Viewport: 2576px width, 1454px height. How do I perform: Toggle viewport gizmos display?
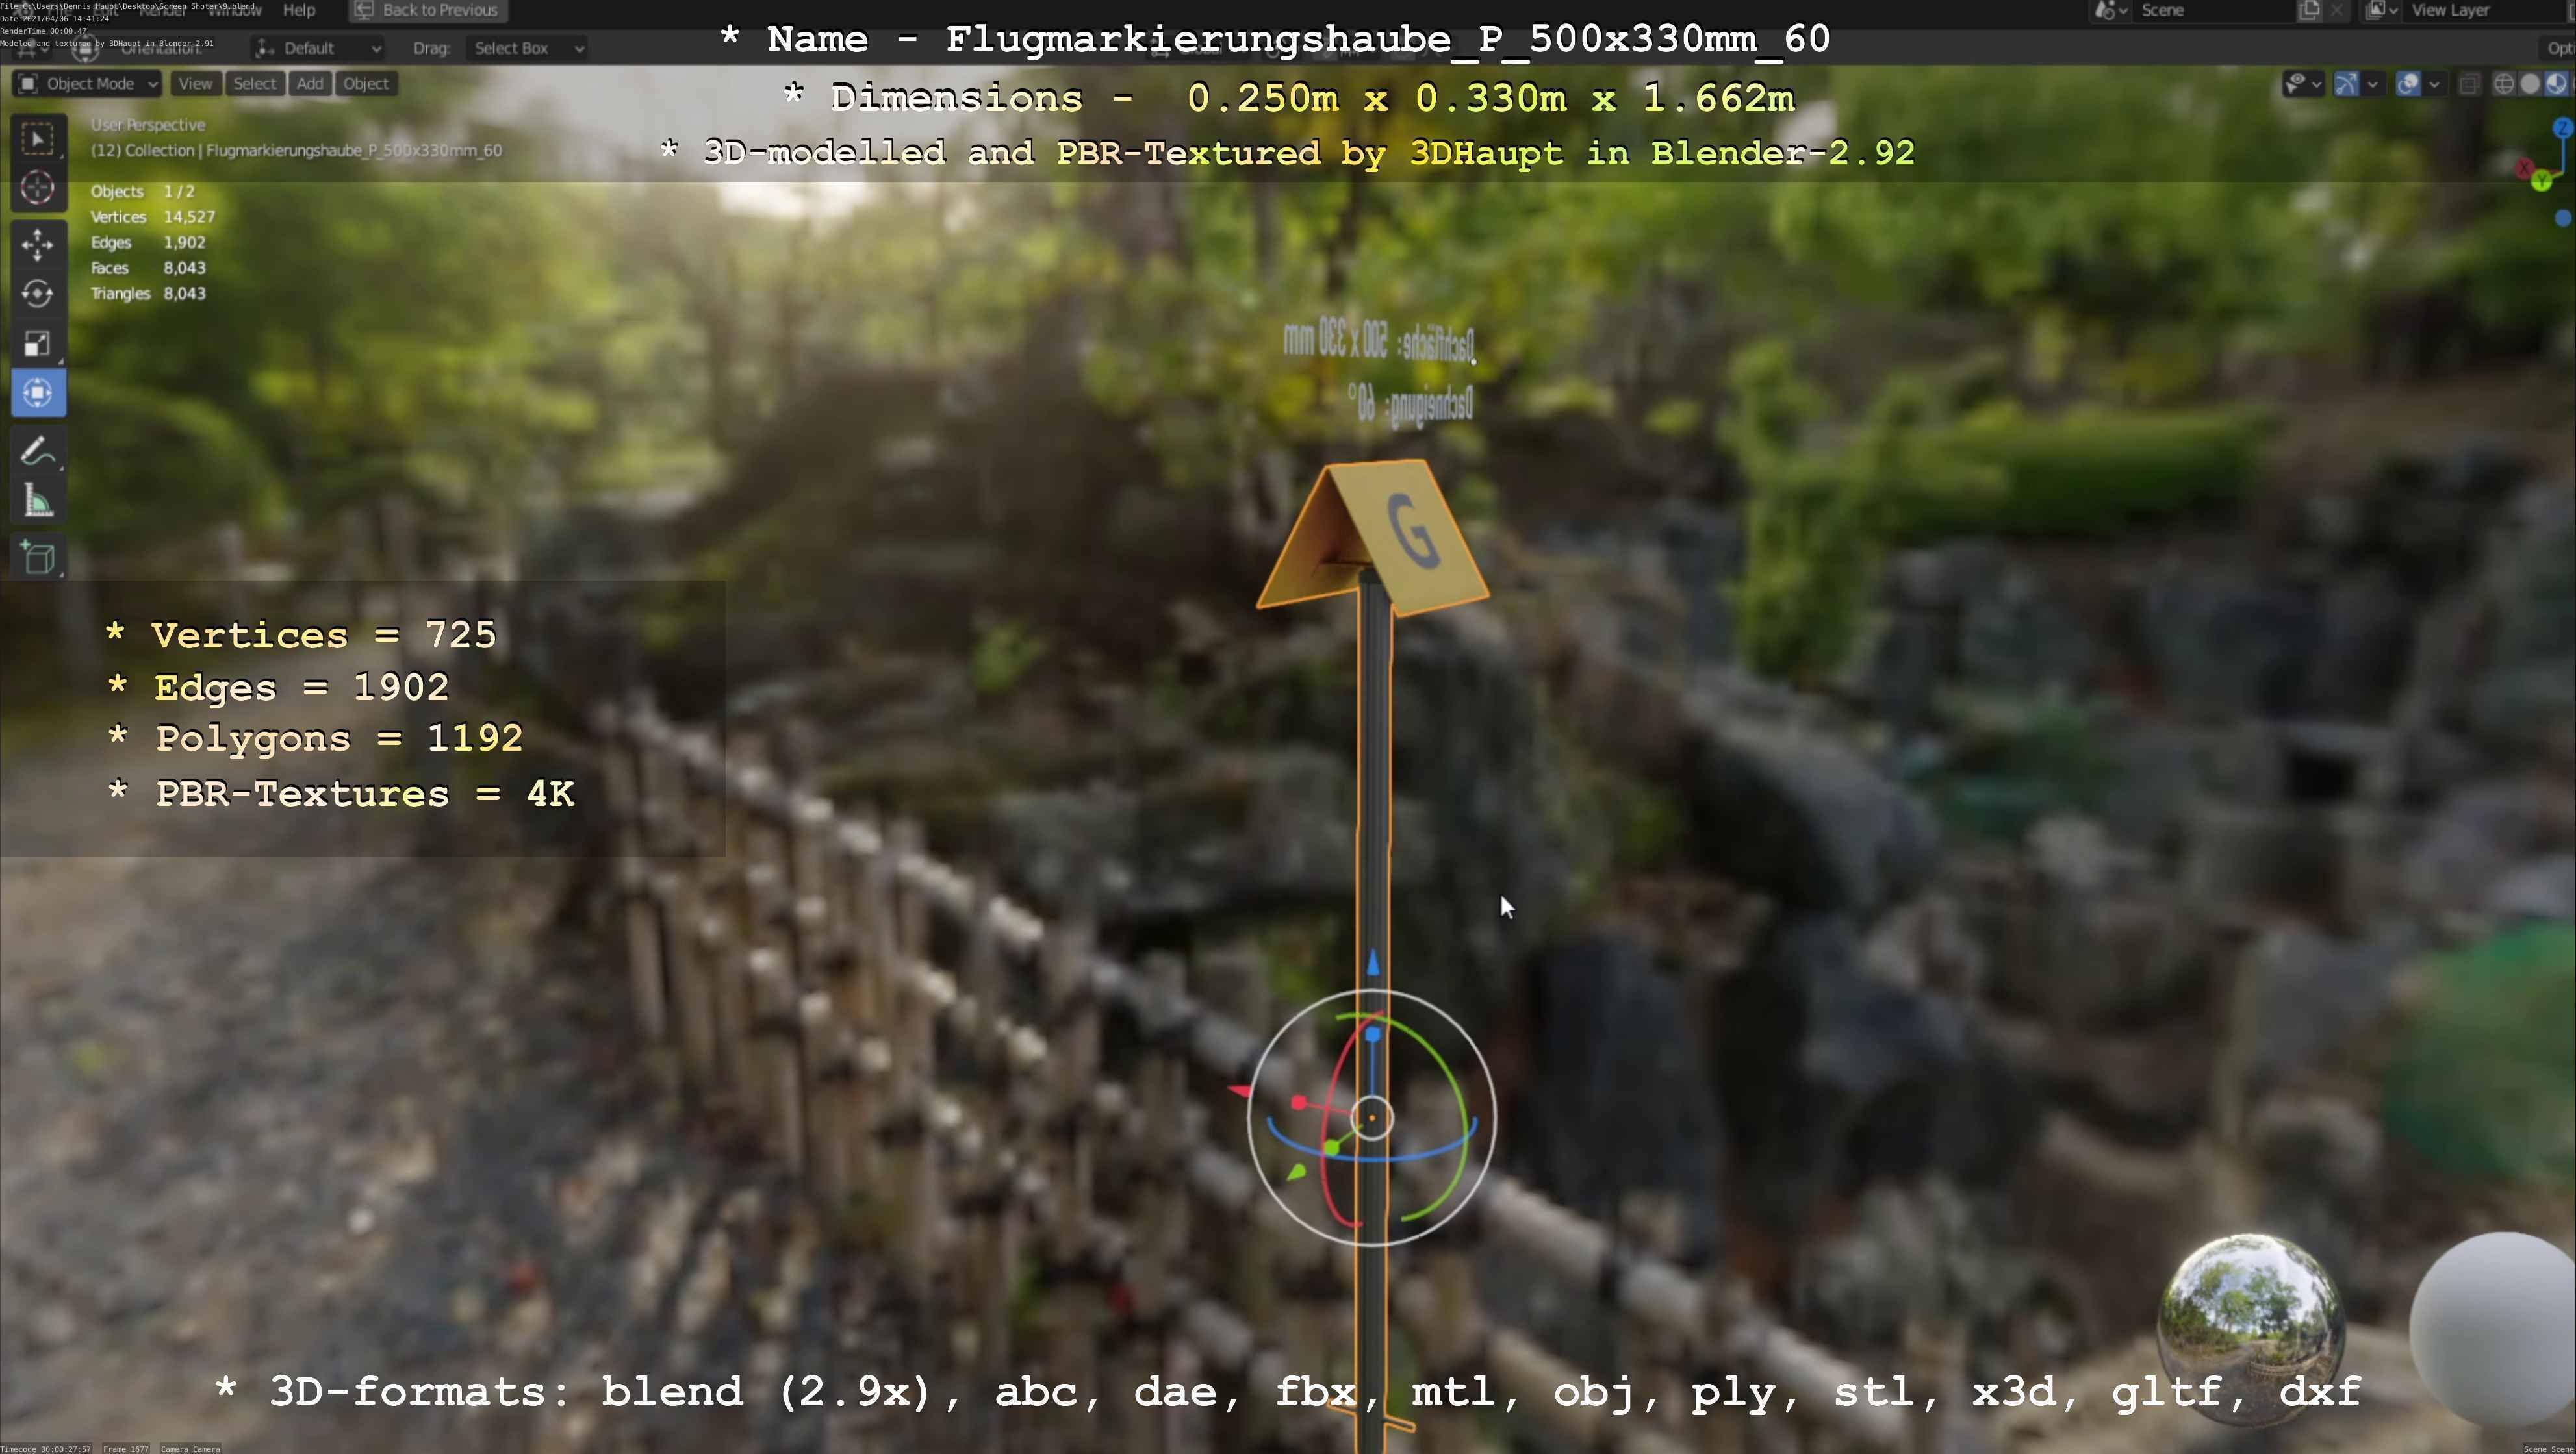(2346, 84)
